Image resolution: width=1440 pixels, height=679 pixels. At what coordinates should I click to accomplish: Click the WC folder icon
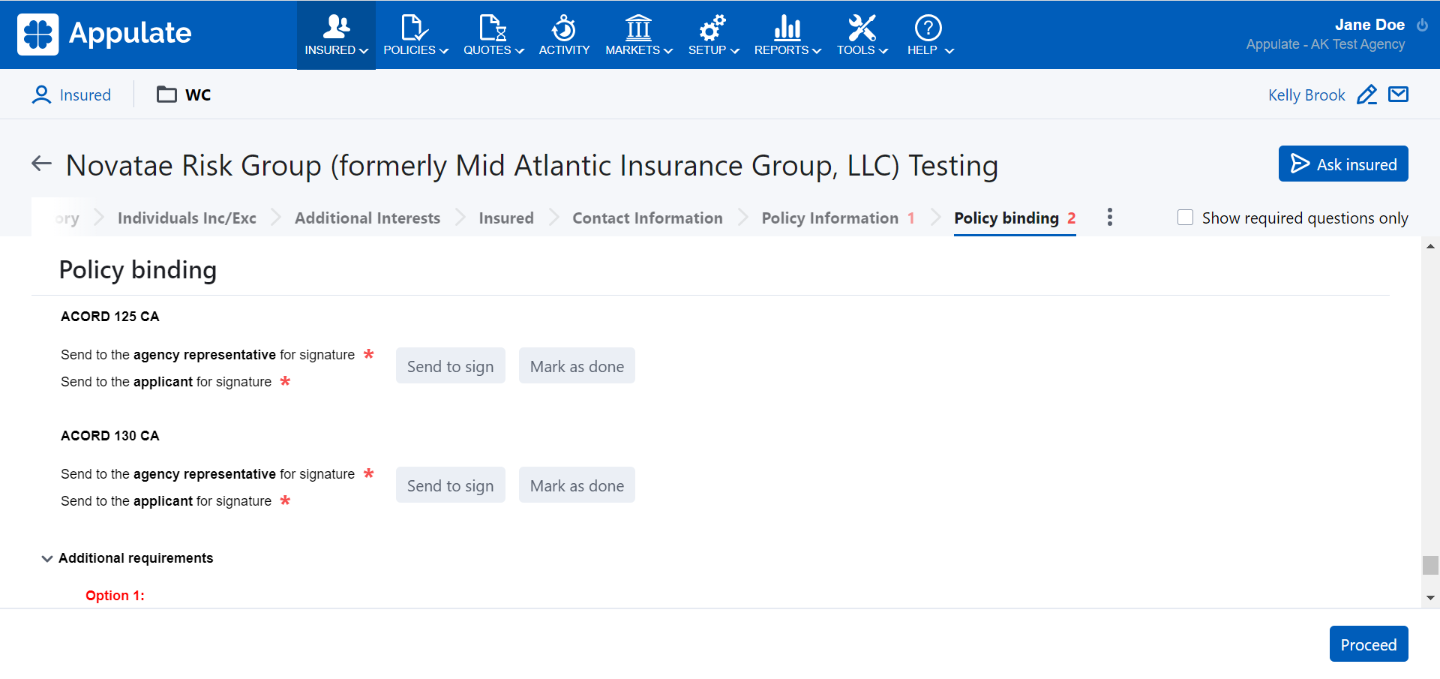166,95
